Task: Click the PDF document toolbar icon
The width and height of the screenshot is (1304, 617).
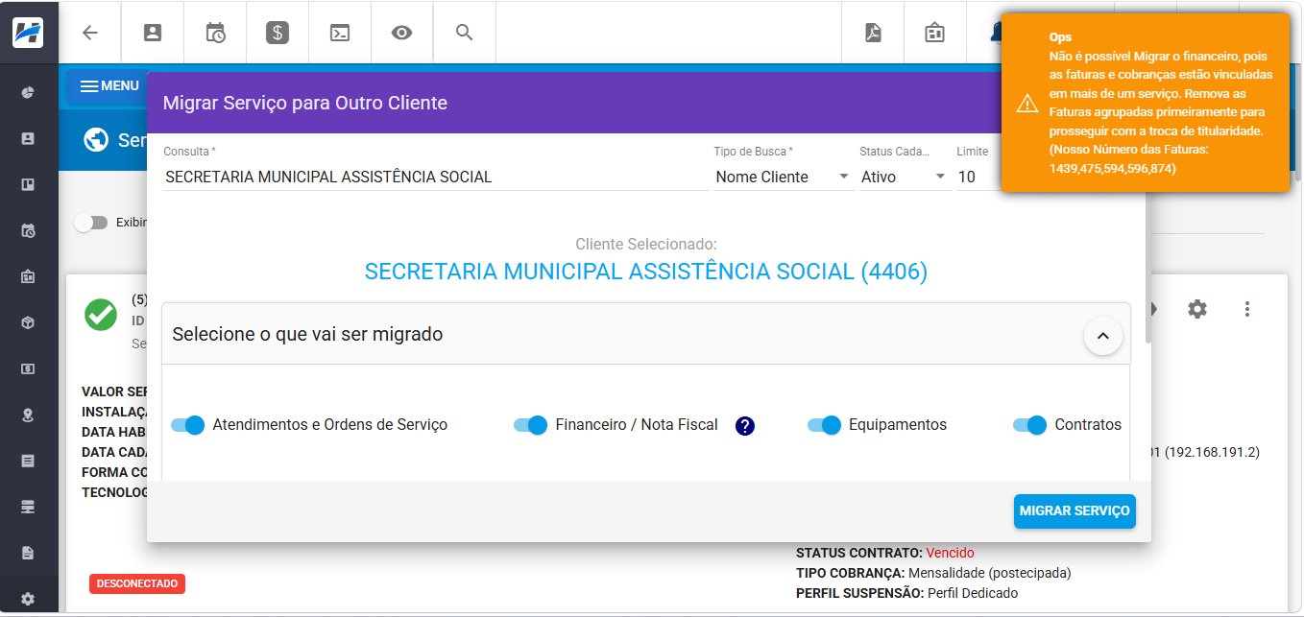Action: click(x=873, y=33)
